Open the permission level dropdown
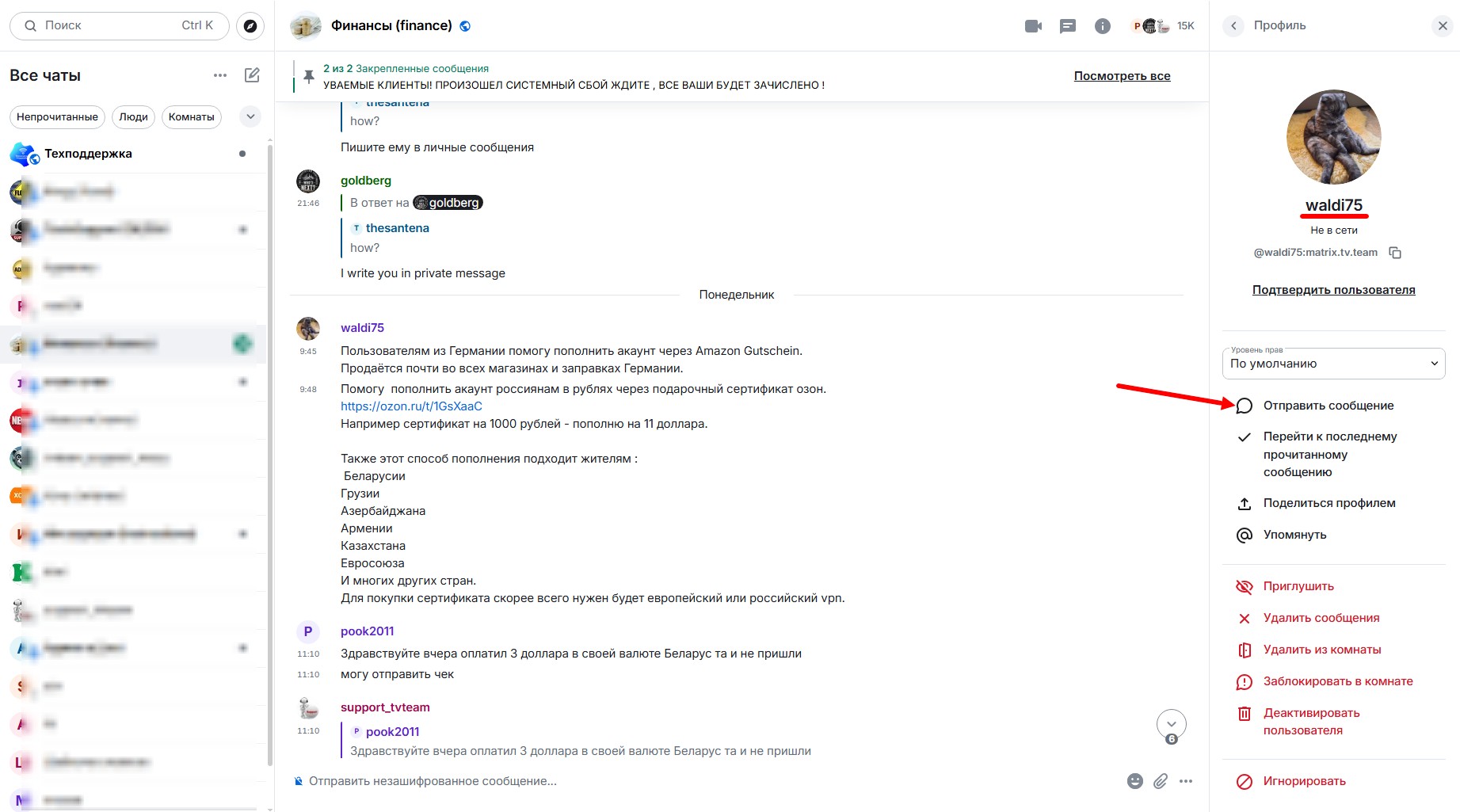Viewport: 1460px width, 812px height. click(x=1333, y=364)
